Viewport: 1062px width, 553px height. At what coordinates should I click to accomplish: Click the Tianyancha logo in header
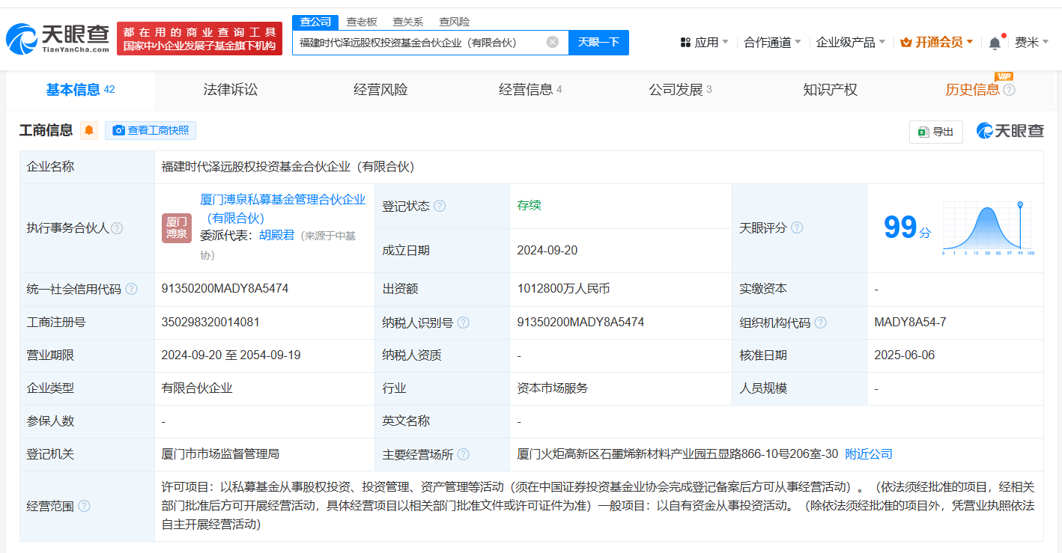(58, 38)
